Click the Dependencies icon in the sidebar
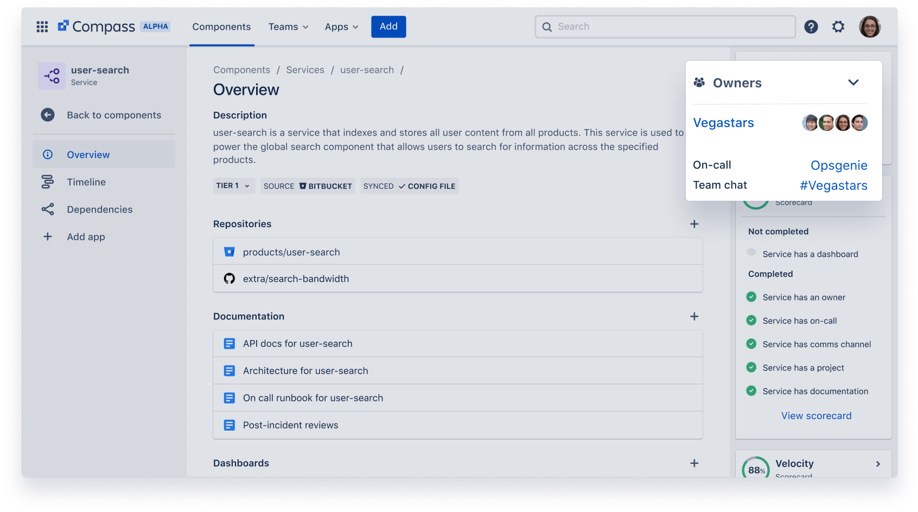 tap(48, 209)
